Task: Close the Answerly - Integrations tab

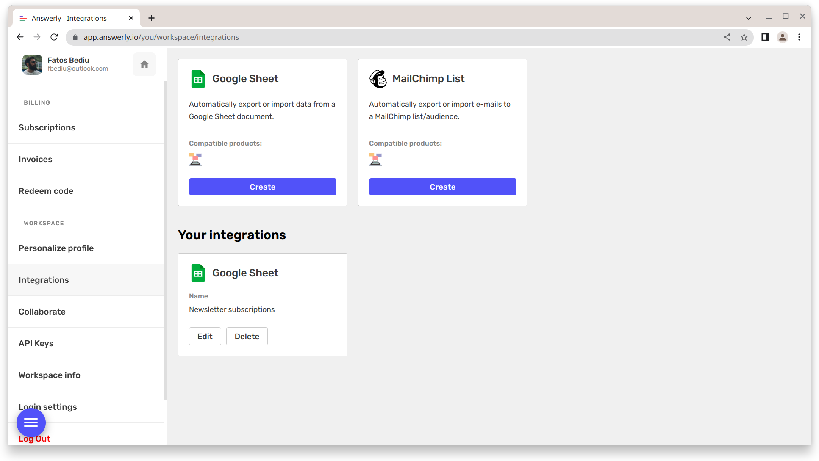Action: click(x=131, y=18)
